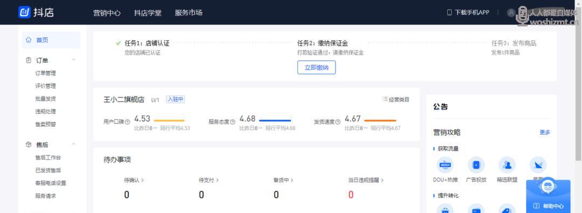
Task: Click 任务3:发布商品 step
Action: (514, 44)
